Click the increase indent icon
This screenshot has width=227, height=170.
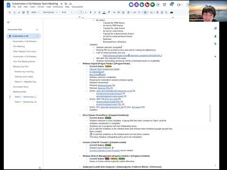(162, 12)
